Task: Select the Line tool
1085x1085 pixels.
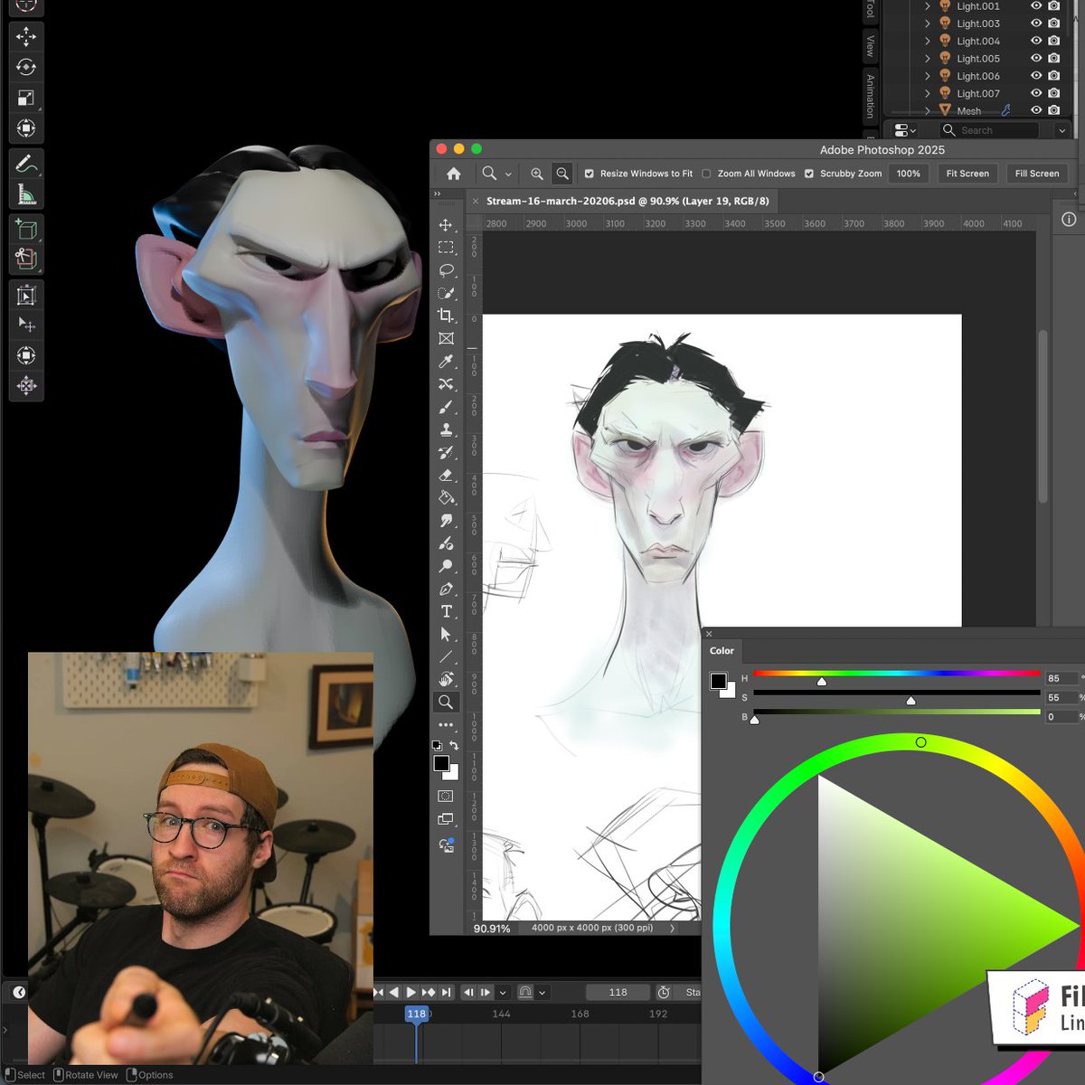Action: click(446, 657)
